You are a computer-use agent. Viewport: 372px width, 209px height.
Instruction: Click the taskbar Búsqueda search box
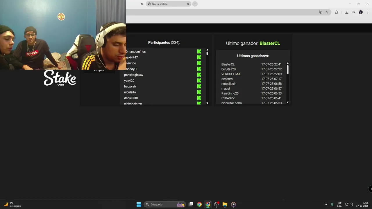(165, 204)
